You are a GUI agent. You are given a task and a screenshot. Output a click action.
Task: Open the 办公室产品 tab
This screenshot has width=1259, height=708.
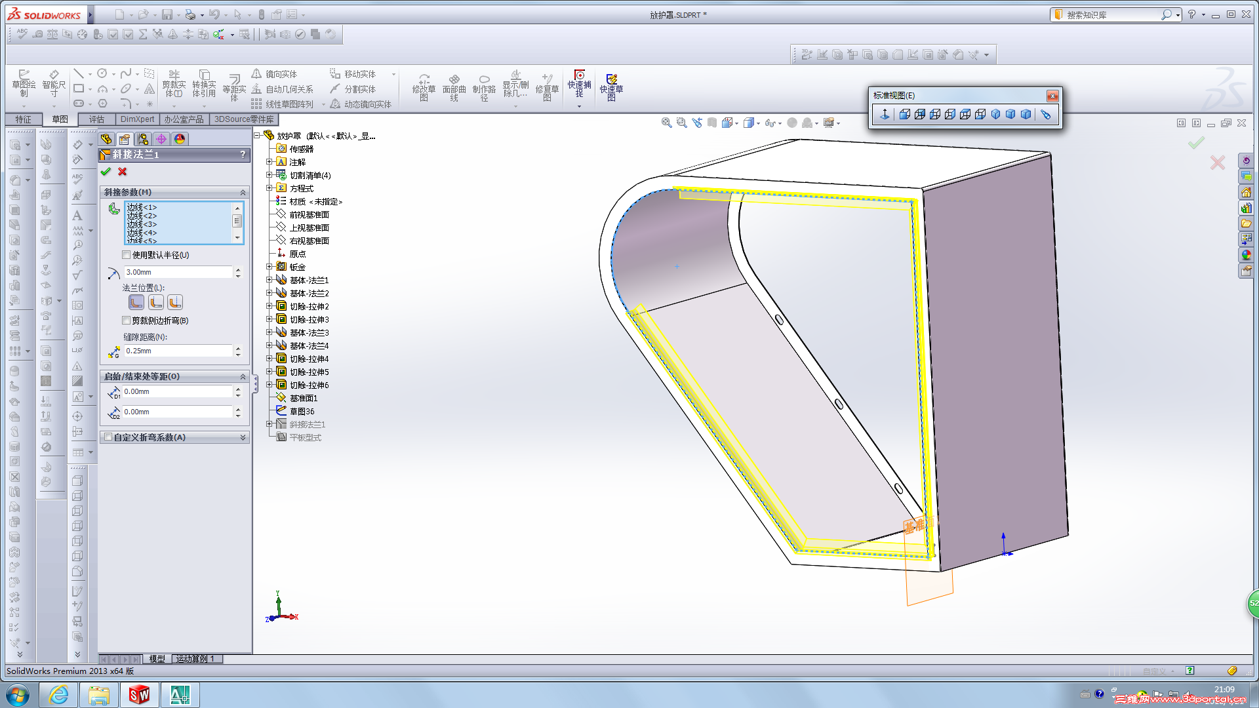click(x=184, y=119)
